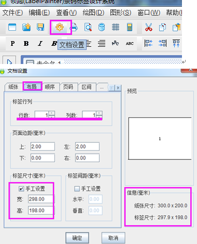
Task: Open the database settings cylinder icon
Action: coord(102,27)
